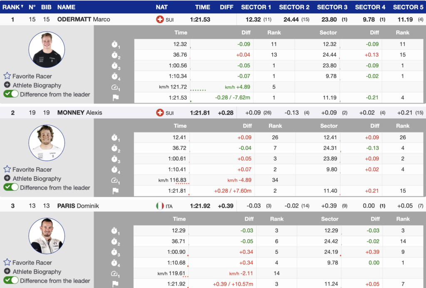
Task: Toggle Difference from the leader for Odermatt
Action: point(11,94)
